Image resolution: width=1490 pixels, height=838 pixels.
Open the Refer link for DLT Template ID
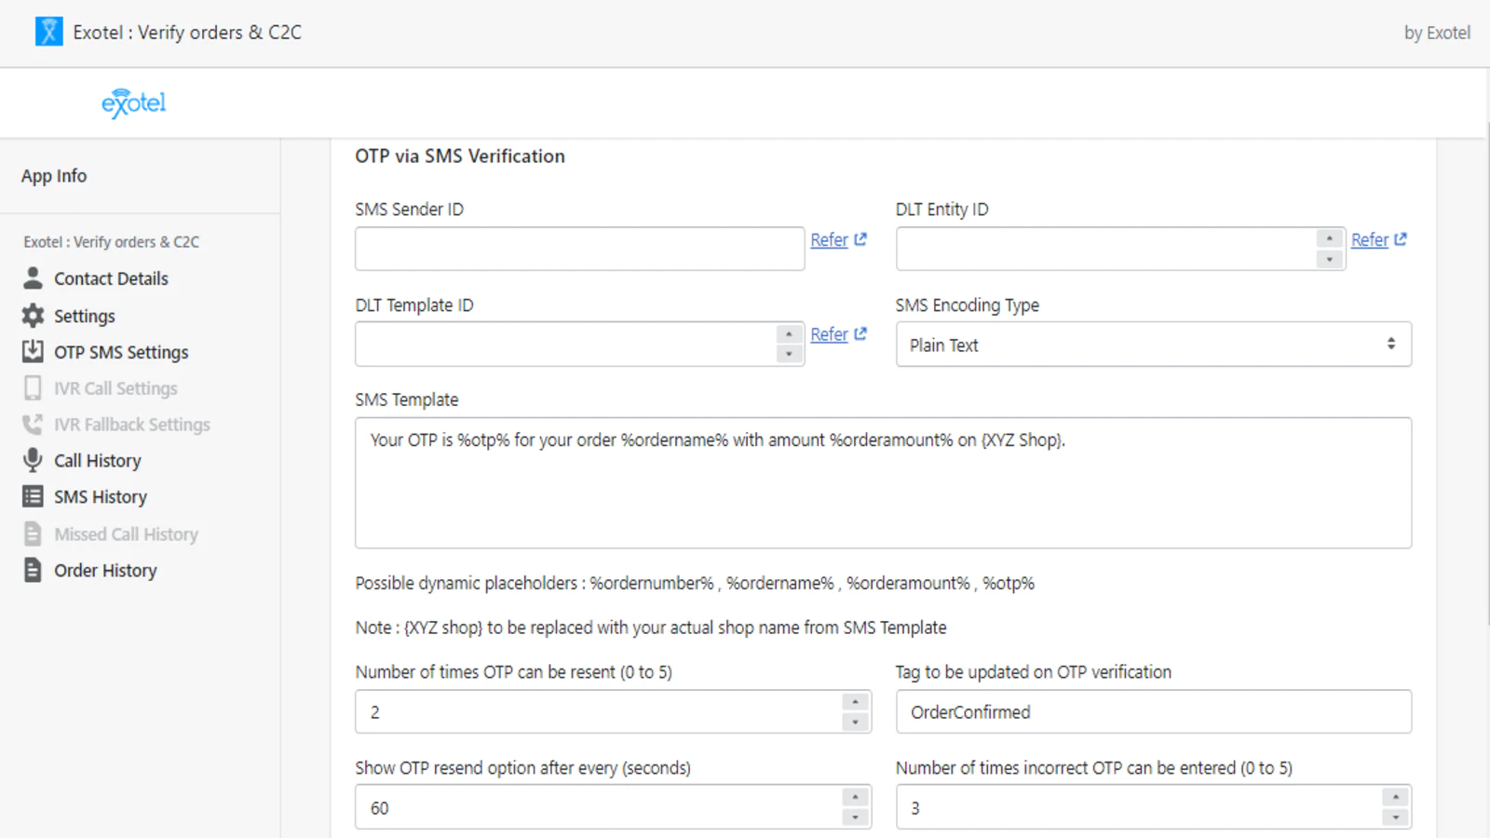coord(829,333)
